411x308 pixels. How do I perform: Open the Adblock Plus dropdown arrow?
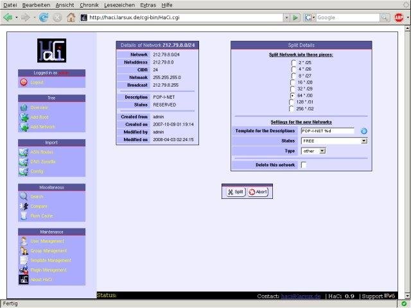pyautogui.click(x=408, y=17)
